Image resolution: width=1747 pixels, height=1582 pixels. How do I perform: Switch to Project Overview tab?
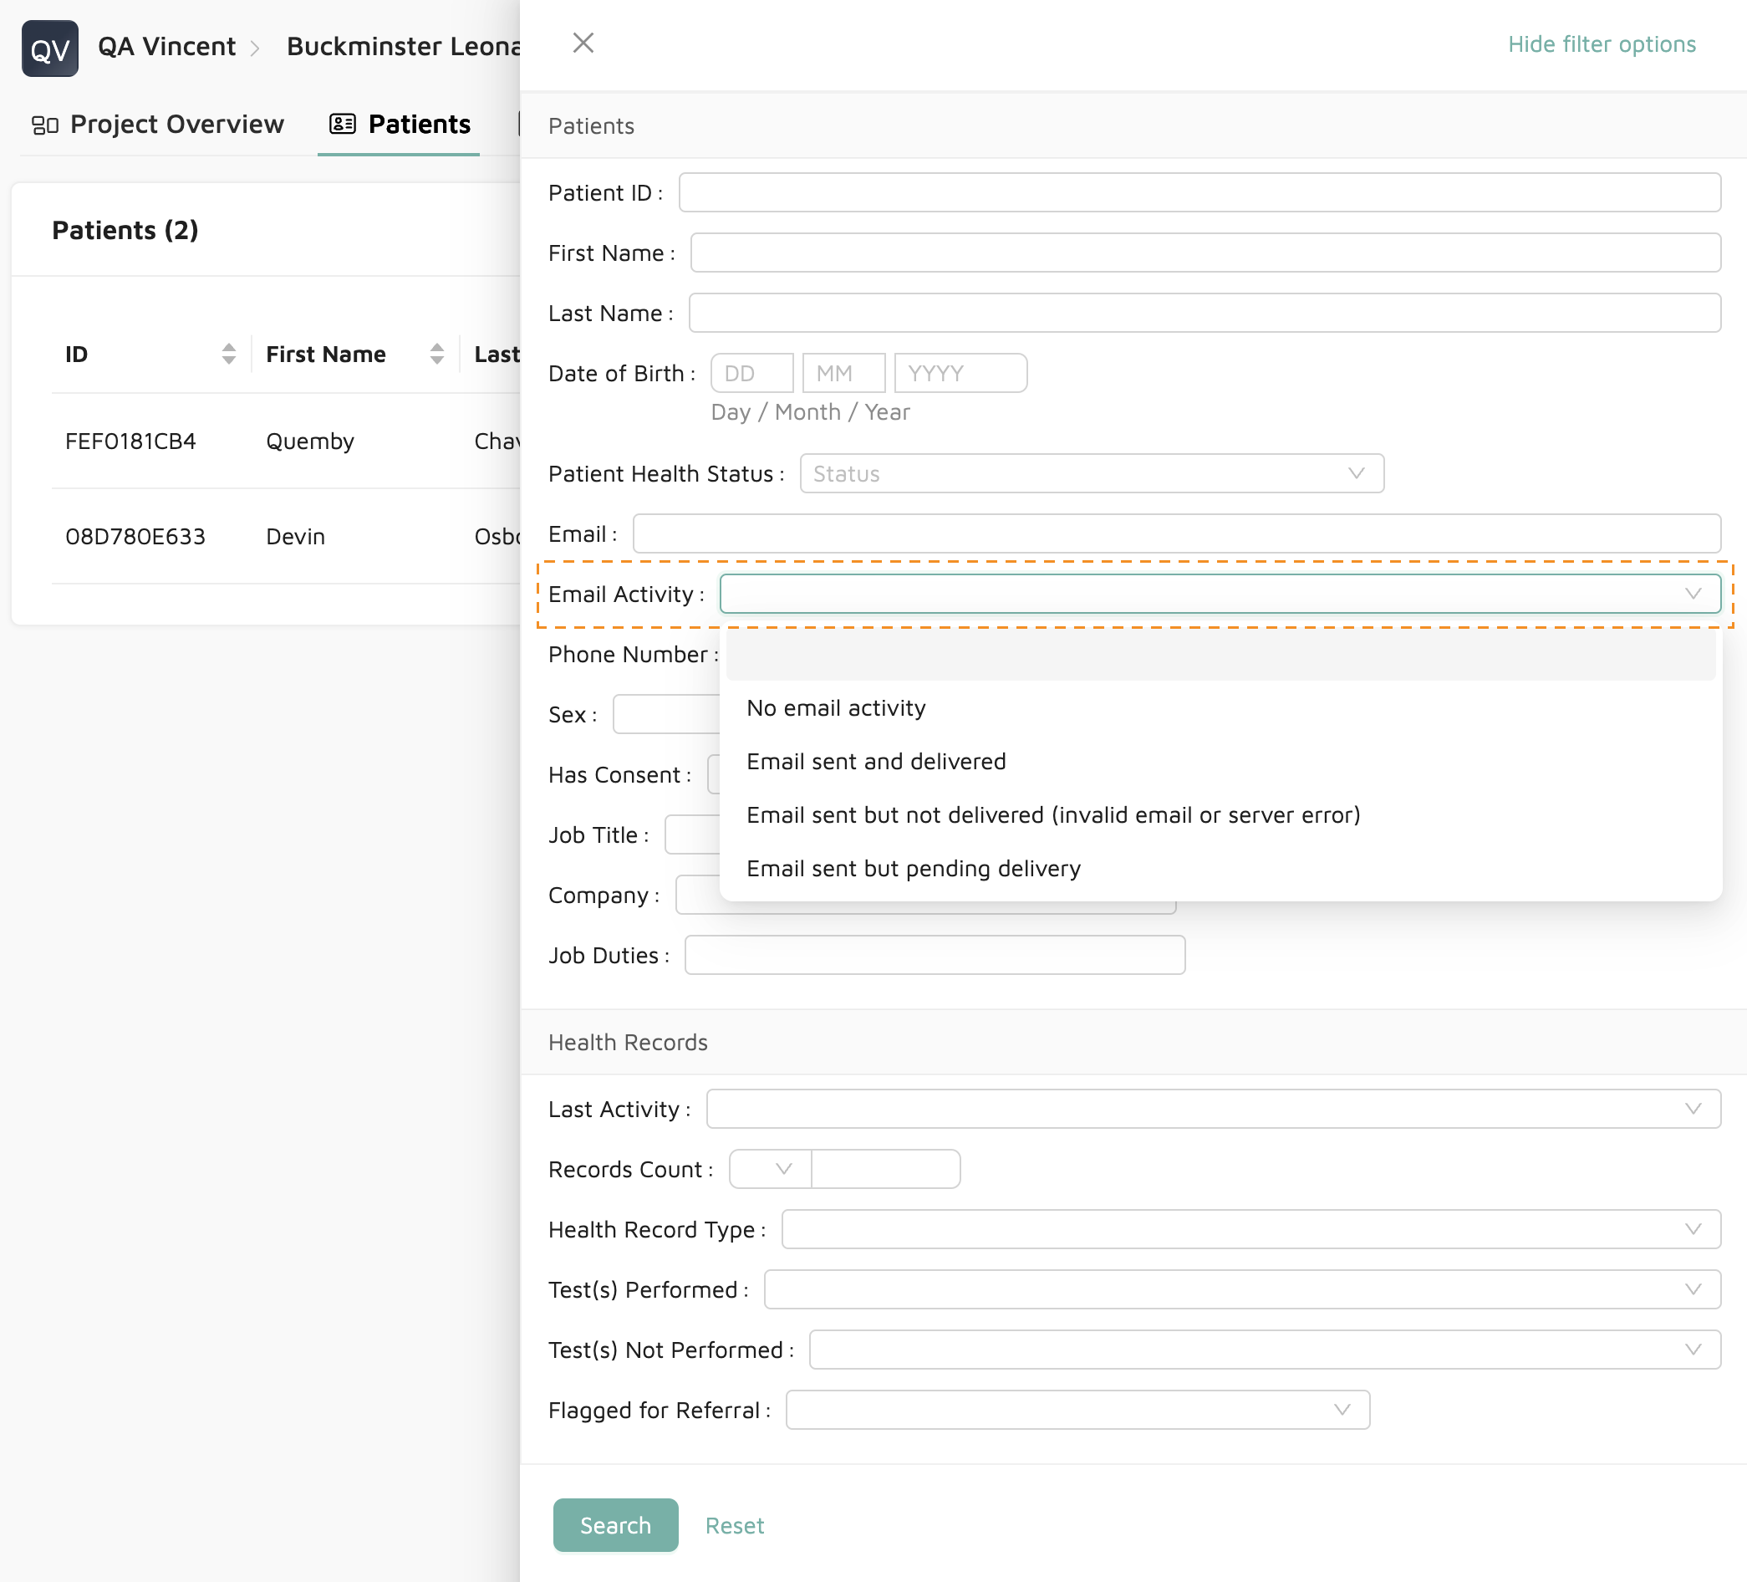click(176, 124)
